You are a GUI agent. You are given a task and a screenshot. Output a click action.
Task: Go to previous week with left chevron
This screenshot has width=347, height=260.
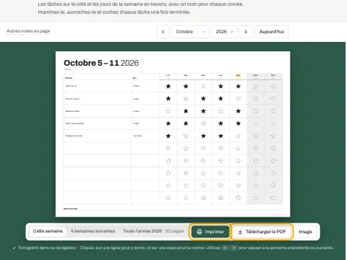click(x=163, y=32)
